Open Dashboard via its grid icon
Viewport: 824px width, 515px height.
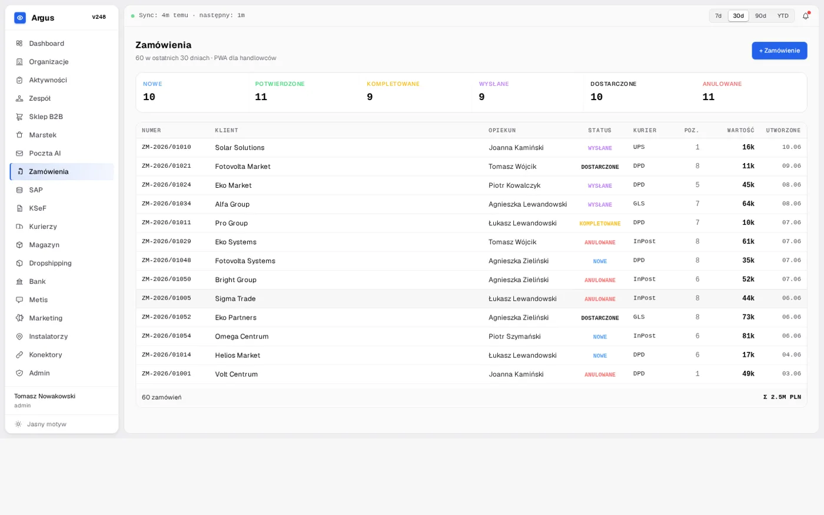pos(19,44)
